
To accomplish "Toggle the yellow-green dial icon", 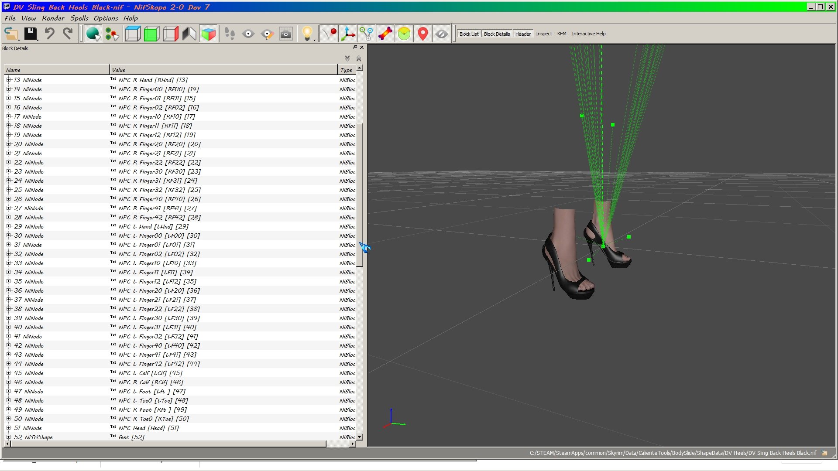I will coord(404,34).
